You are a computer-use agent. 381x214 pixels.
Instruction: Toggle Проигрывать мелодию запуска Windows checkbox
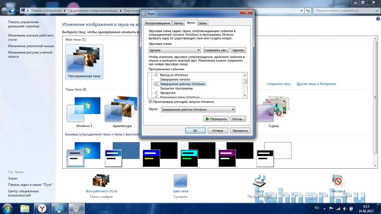click(150, 102)
